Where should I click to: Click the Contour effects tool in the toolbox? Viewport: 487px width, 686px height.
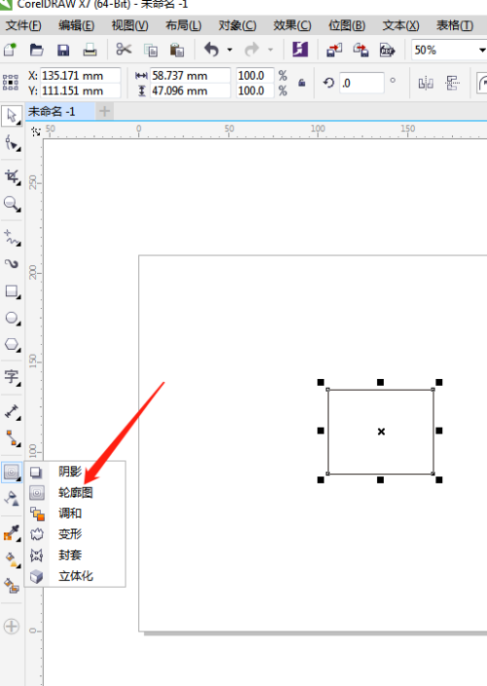pyautogui.click(x=12, y=472)
